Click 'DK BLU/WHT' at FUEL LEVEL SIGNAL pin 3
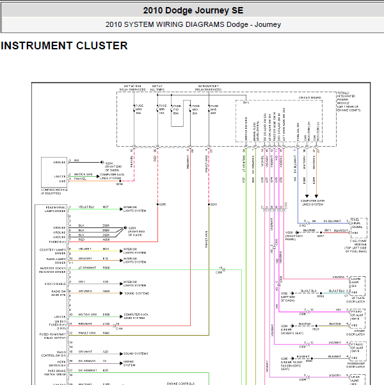This screenshot has height=385, width=384. tap(332, 221)
